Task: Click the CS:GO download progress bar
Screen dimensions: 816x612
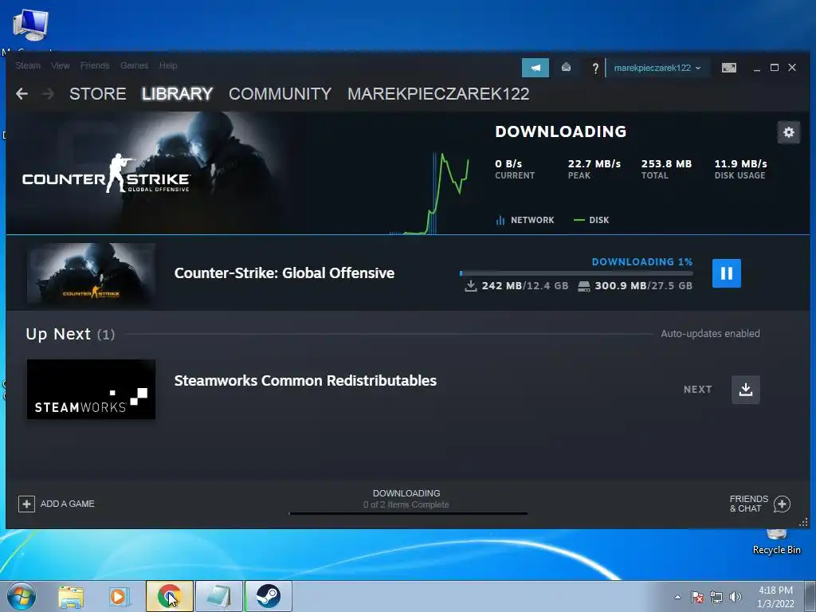Action: (577, 273)
